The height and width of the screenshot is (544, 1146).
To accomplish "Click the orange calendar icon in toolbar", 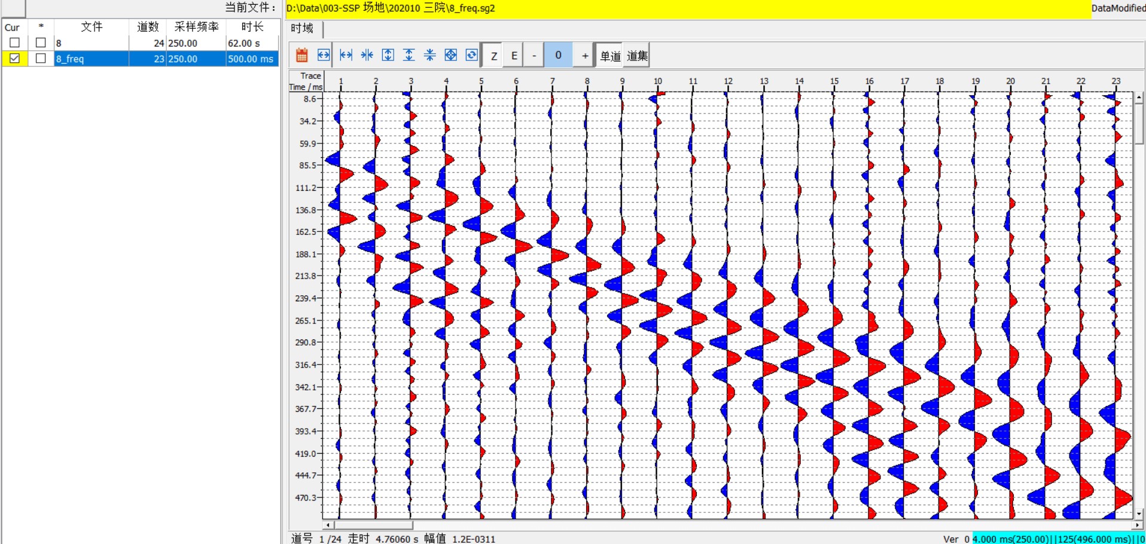I will [301, 56].
